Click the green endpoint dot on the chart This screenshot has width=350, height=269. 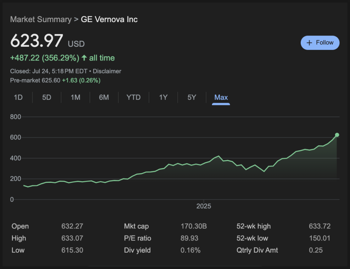click(x=337, y=135)
